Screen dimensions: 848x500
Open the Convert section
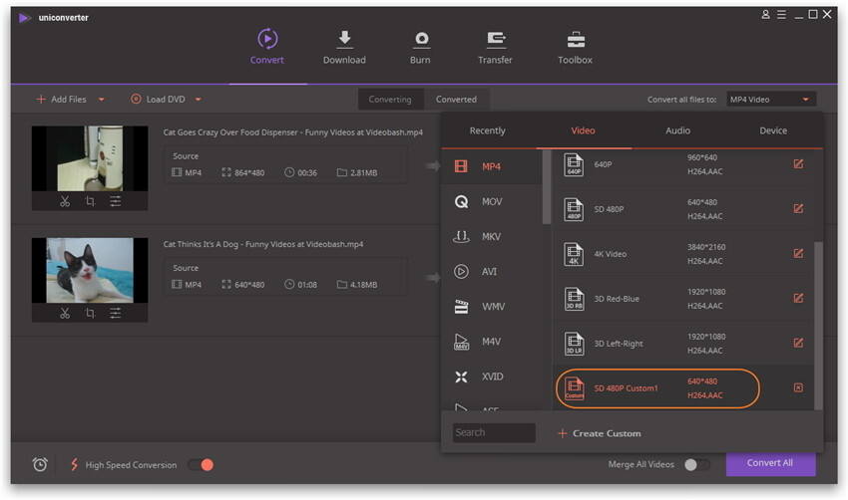pos(267,47)
